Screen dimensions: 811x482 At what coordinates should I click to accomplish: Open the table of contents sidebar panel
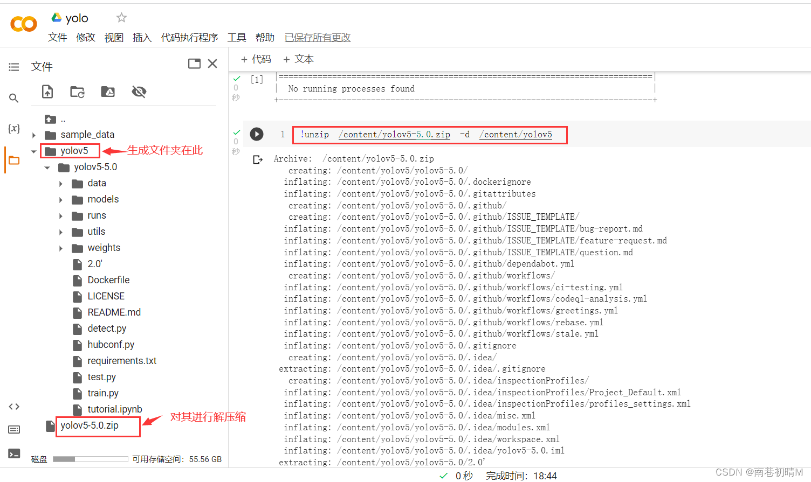[13, 67]
